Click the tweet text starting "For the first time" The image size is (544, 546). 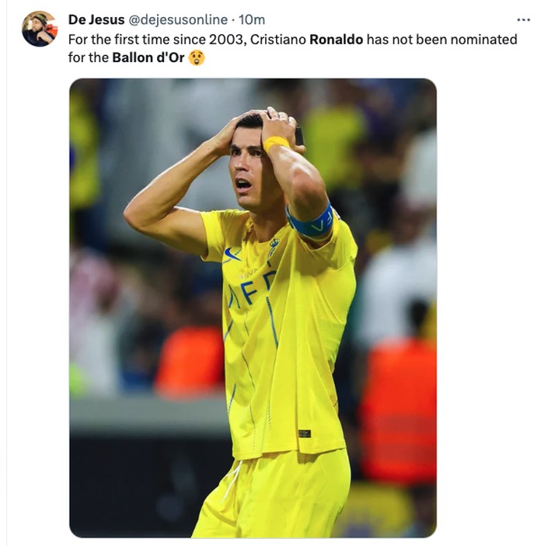293,48
